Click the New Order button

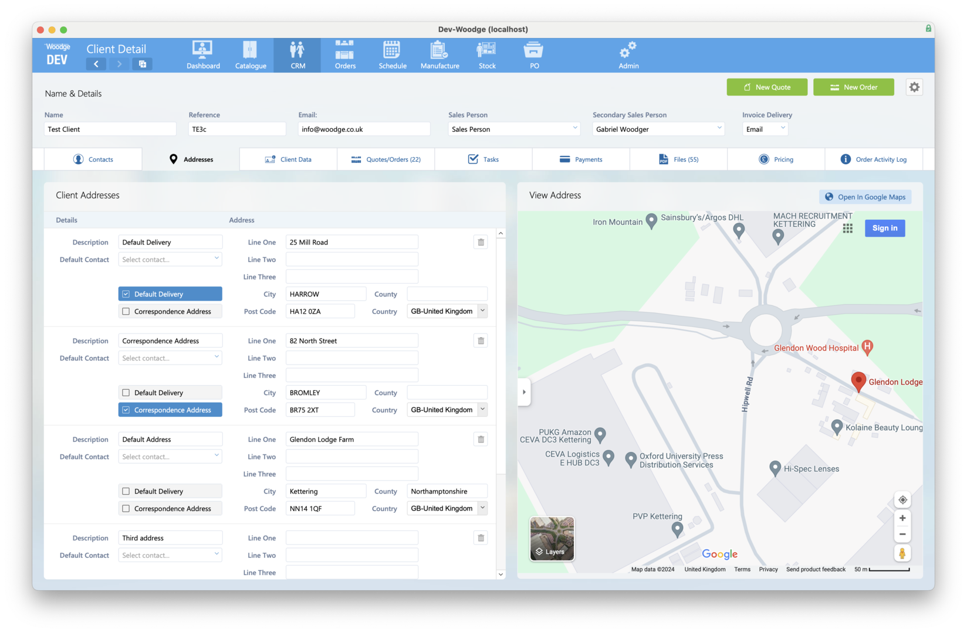coord(854,87)
